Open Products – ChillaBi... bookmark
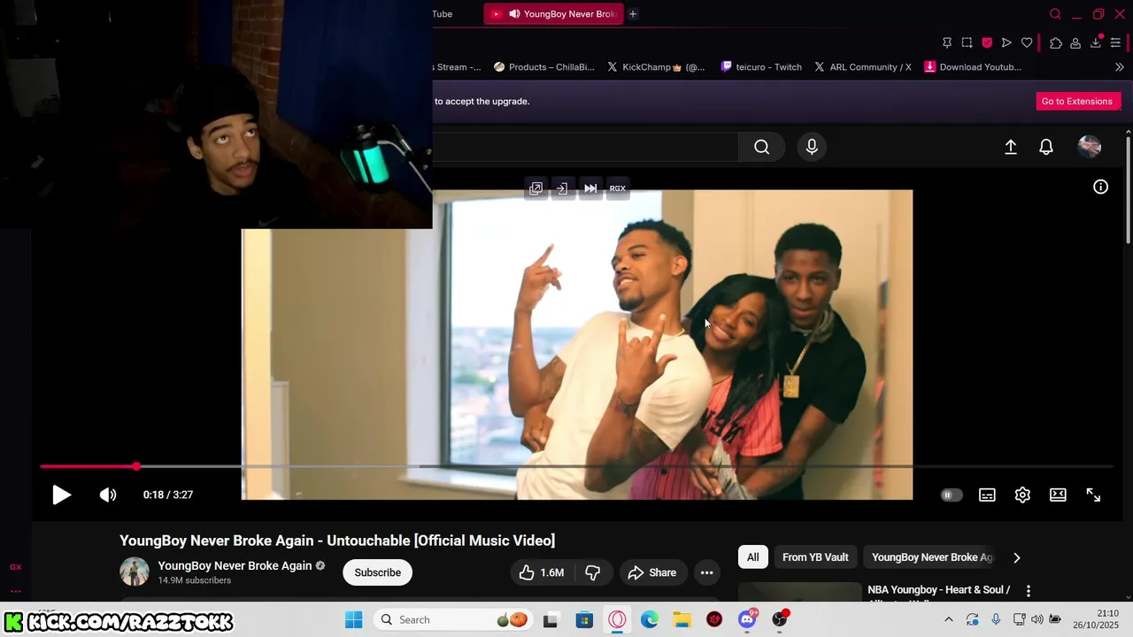 click(543, 67)
